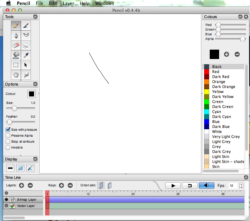Viewport: 250px width, 221px height.
Task: Check Stop at contours
Action: 7,141
